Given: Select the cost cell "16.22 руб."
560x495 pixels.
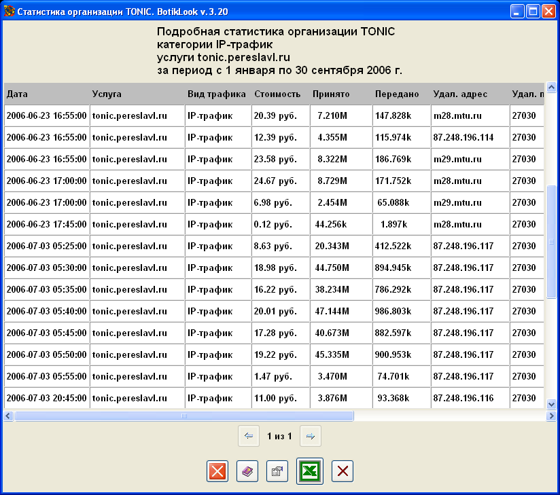Looking at the screenshot, I should tap(281, 289).
